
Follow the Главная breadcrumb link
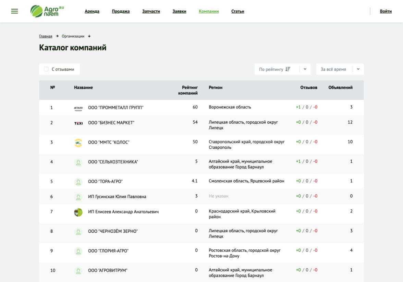point(46,36)
